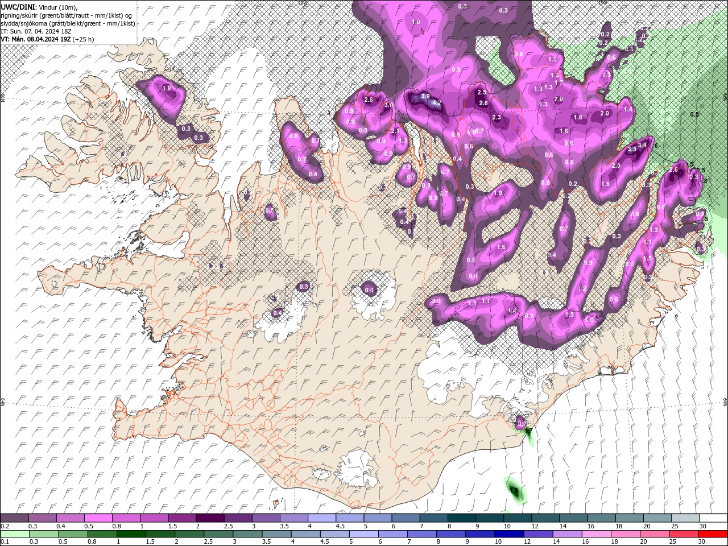Click the darkest purple snow swatch starting at 2
The width and height of the screenshot is (728, 546).
(209, 518)
